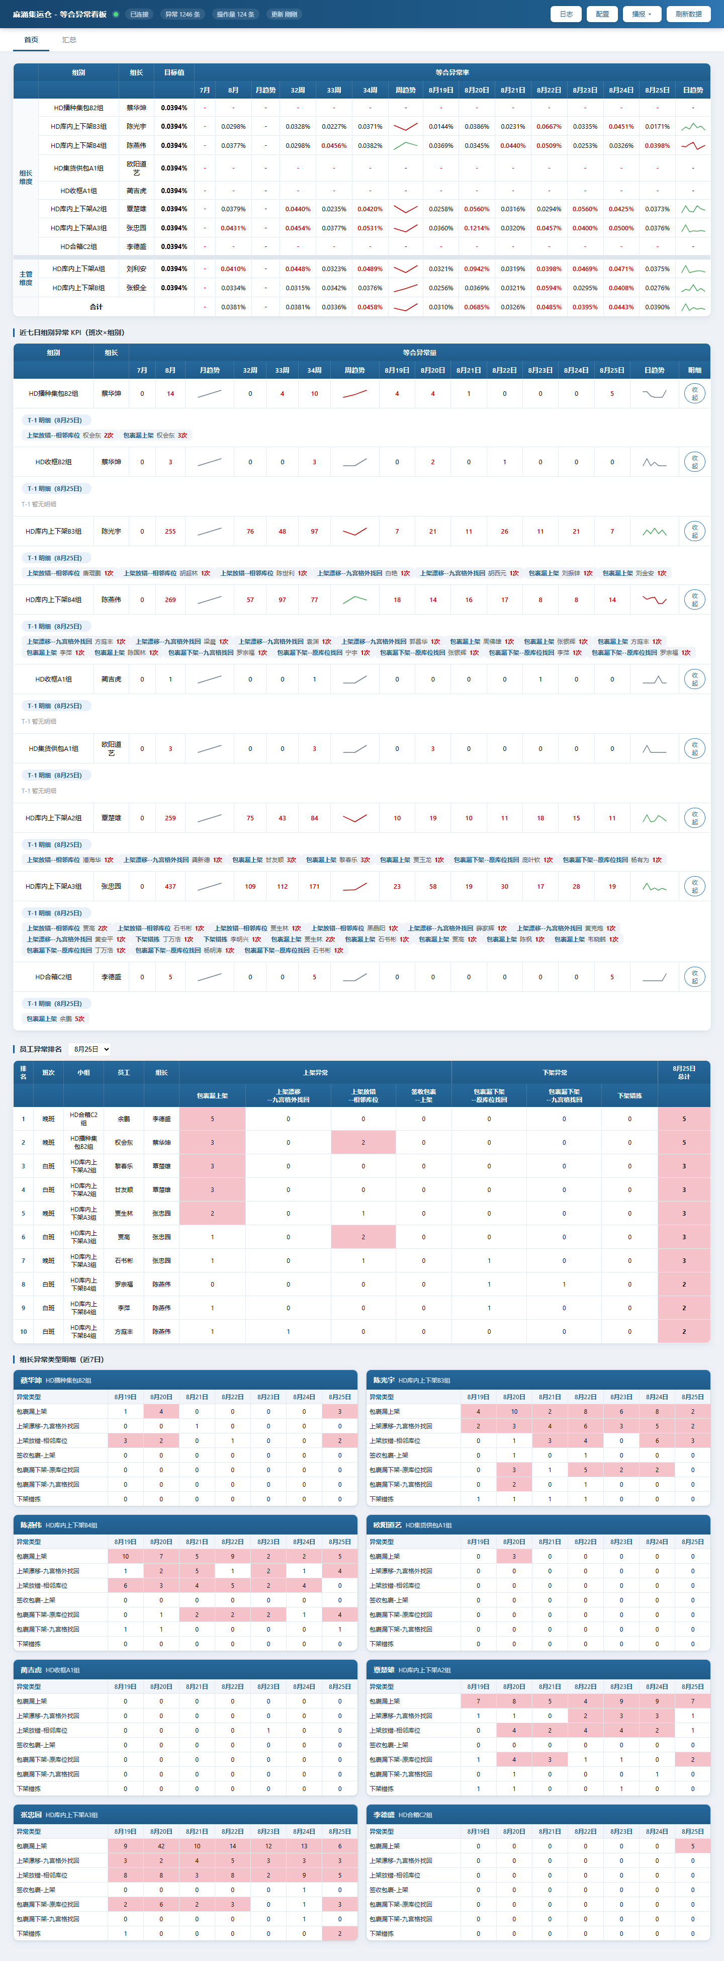Click pink cell 5 for 余鹏 包裹漏上架

pos(212,1119)
